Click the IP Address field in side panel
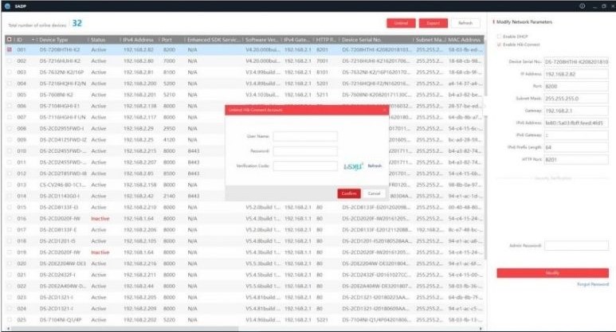 coord(576,74)
